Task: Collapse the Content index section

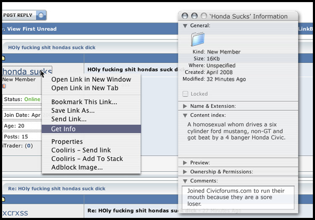Action: [185, 115]
